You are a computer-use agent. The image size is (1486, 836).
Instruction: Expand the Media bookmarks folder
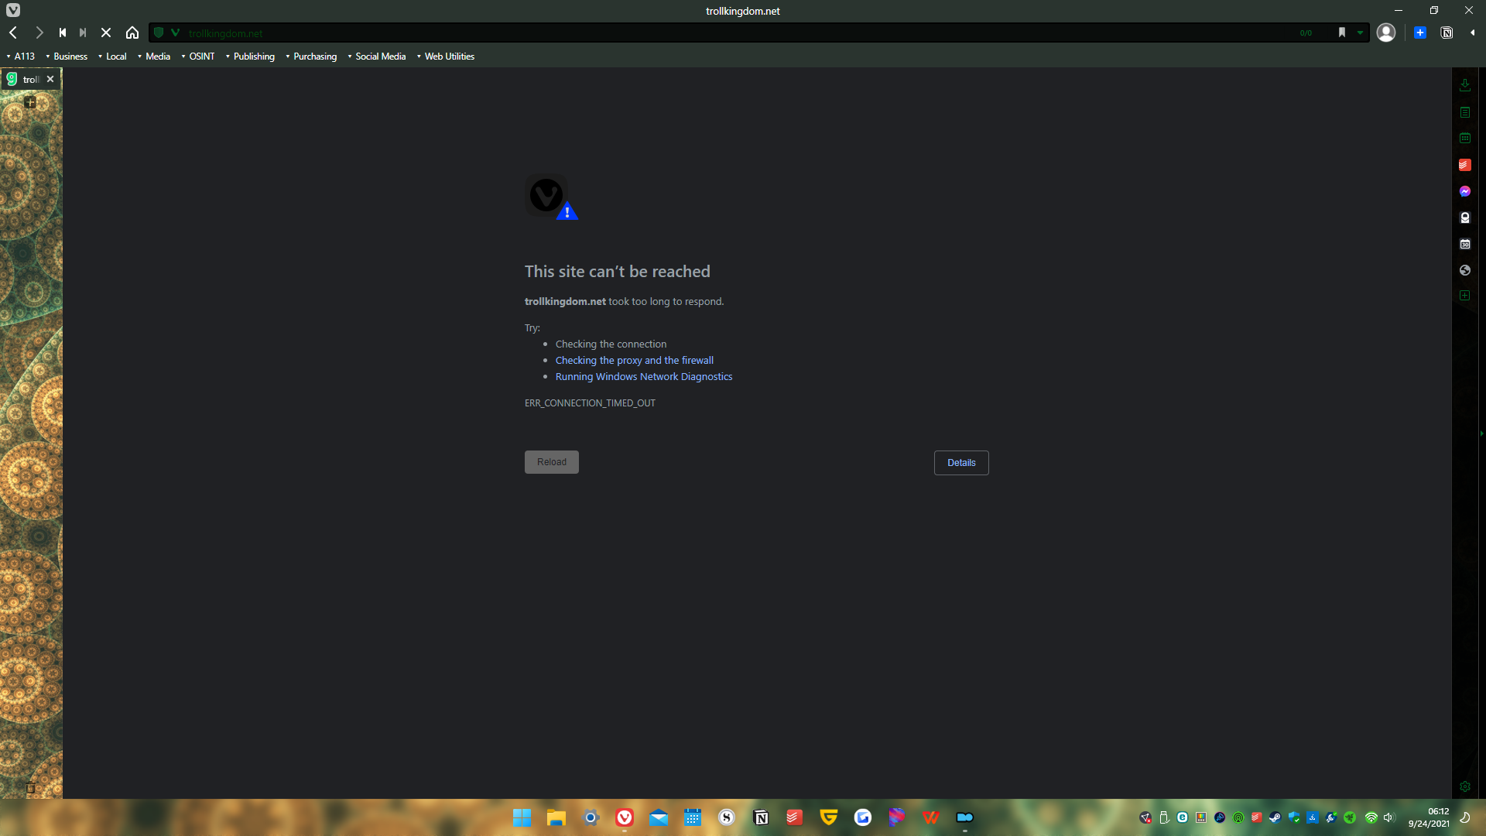[x=154, y=57]
